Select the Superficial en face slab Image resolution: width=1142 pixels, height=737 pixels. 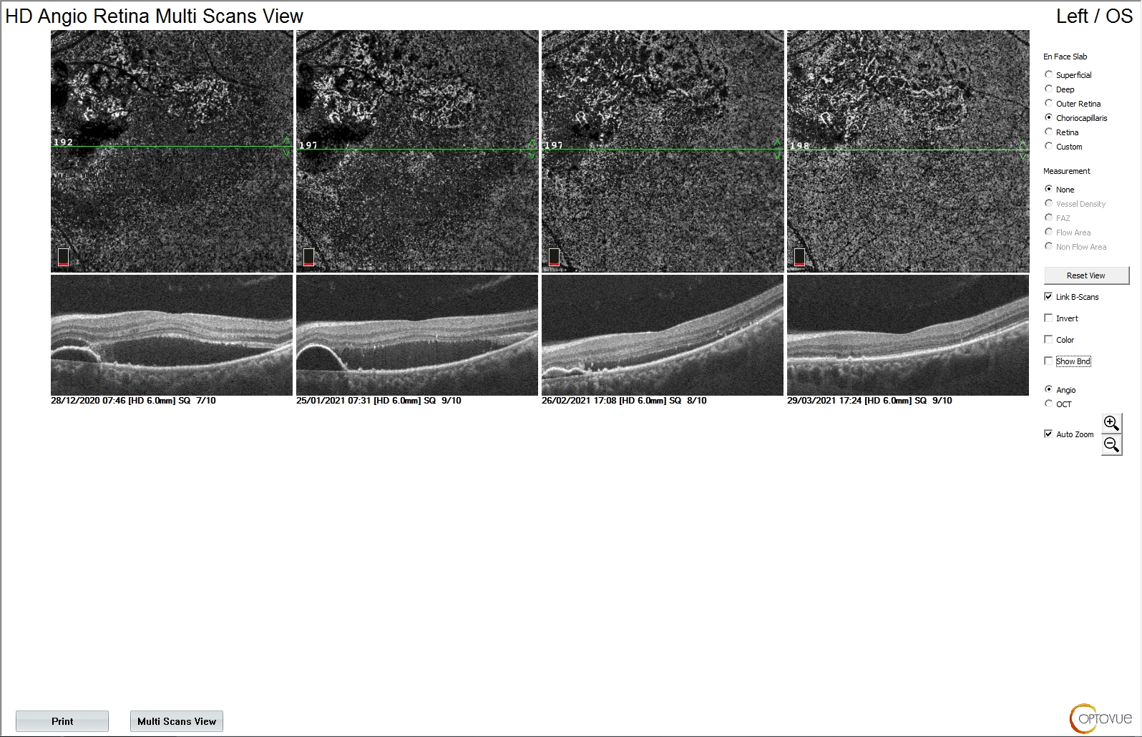[1049, 74]
